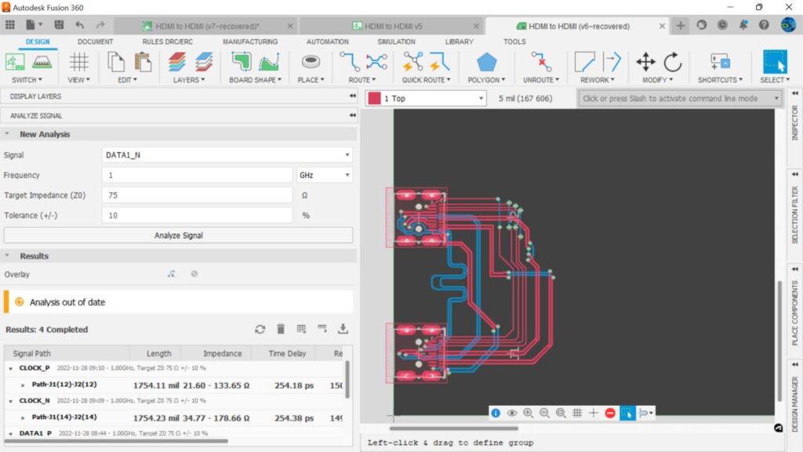Toggle the overlay disable icon
Screen dimensions: 803x452
pos(194,274)
